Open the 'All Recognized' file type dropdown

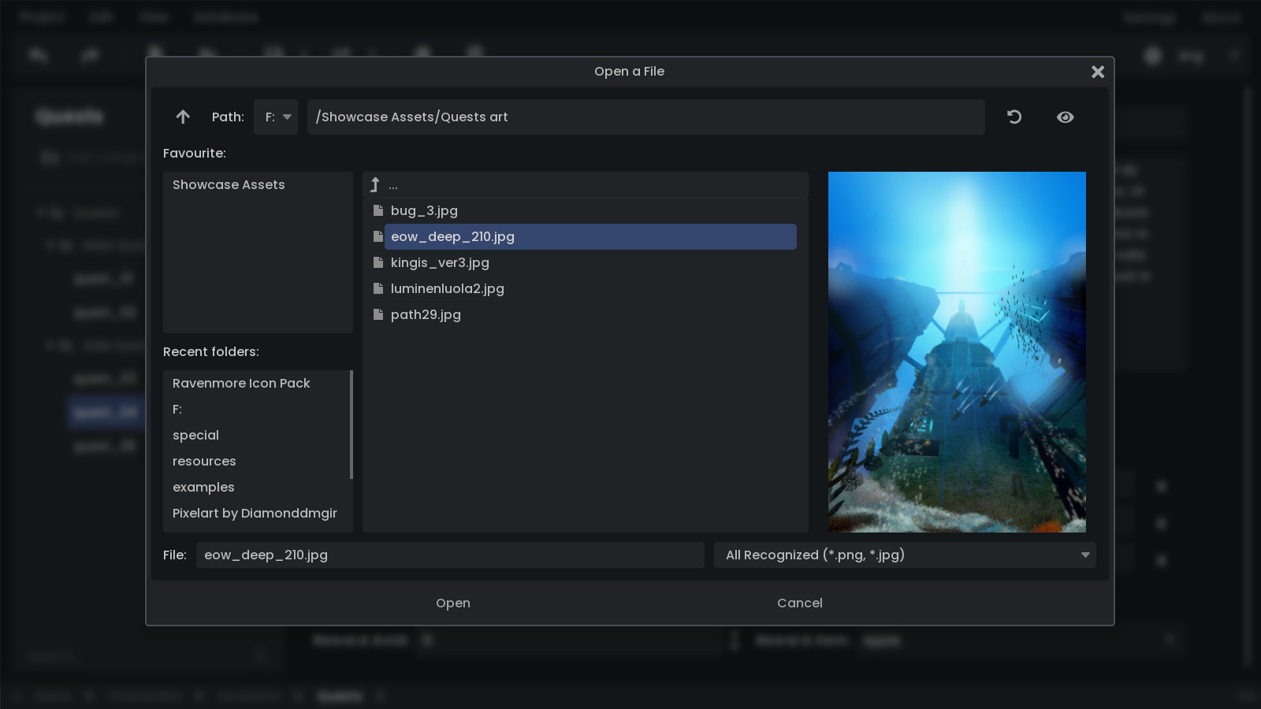(x=904, y=555)
